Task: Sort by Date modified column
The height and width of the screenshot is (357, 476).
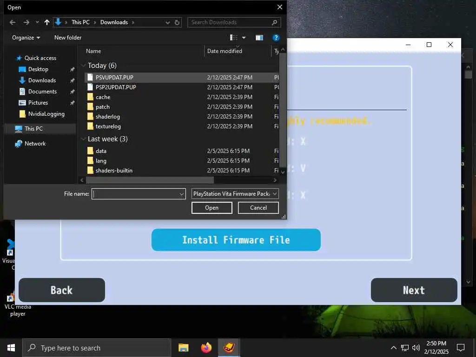Action: click(225, 51)
